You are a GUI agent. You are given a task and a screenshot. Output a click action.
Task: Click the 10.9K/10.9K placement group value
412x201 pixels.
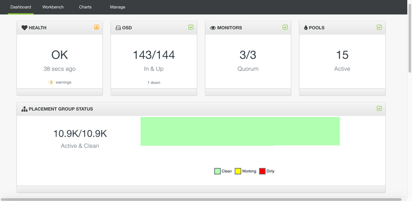(80, 134)
